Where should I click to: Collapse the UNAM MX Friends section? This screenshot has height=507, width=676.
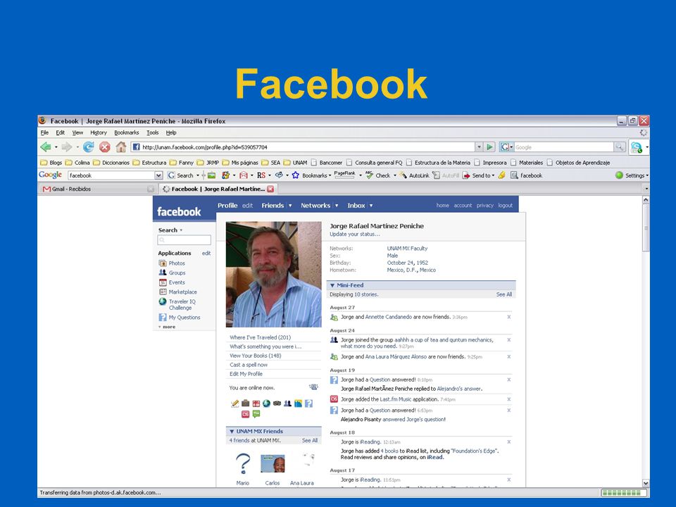pyautogui.click(x=232, y=431)
